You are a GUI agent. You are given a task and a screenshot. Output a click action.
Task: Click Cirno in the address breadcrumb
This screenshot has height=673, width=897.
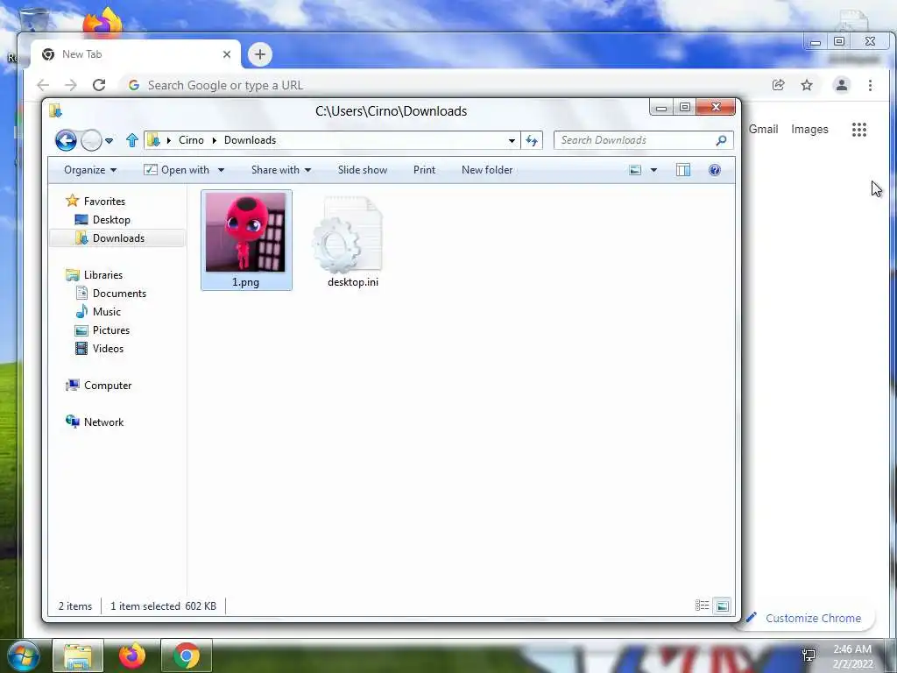tap(191, 140)
